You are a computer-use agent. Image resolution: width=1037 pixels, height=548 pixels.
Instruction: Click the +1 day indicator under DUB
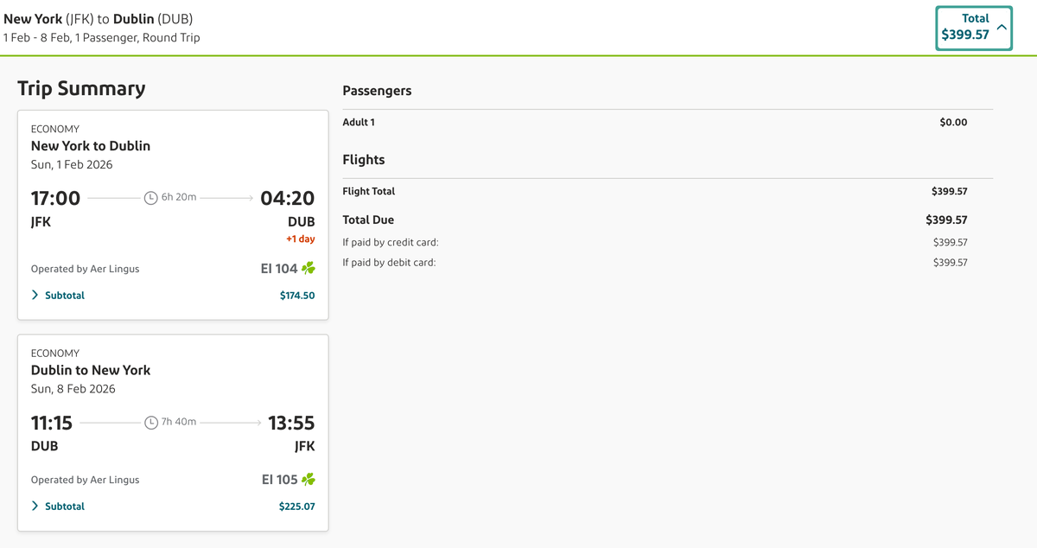tap(302, 239)
